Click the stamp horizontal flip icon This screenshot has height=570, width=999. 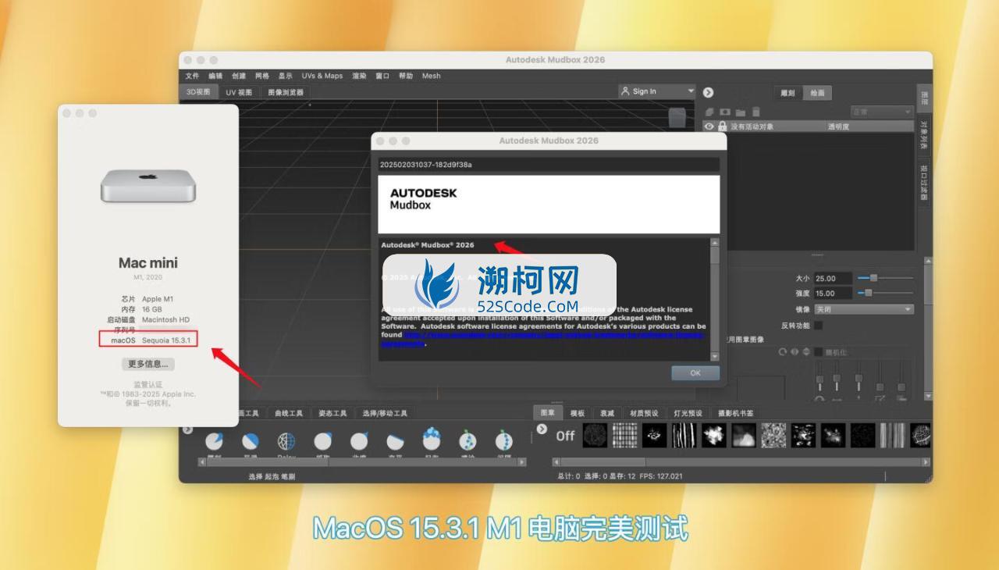(795, 352)
